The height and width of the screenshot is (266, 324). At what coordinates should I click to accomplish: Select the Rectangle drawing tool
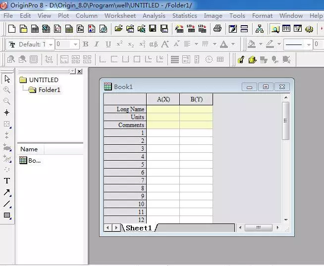tap(7, 216)
